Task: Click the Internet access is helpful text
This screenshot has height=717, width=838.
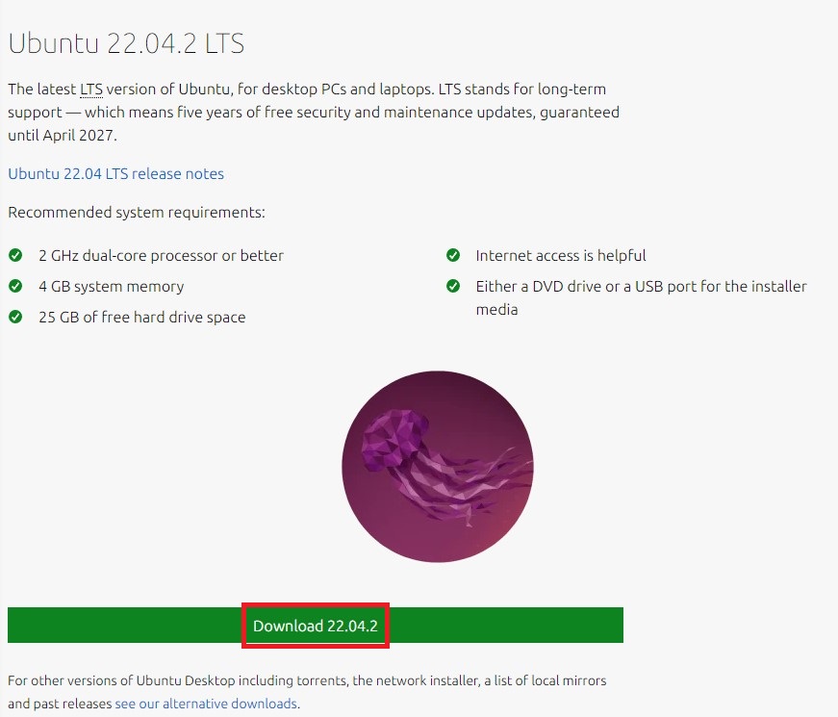Action: pyautogui.click(x=561, y=256)
